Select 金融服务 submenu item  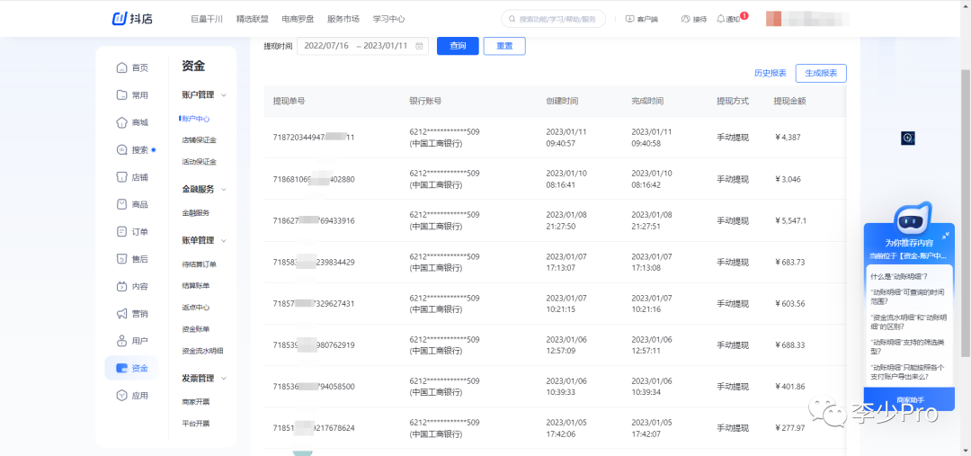[x=196, y=212]
